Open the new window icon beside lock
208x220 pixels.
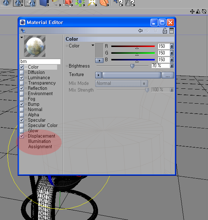pyautogui.click(x=171, y=30)
